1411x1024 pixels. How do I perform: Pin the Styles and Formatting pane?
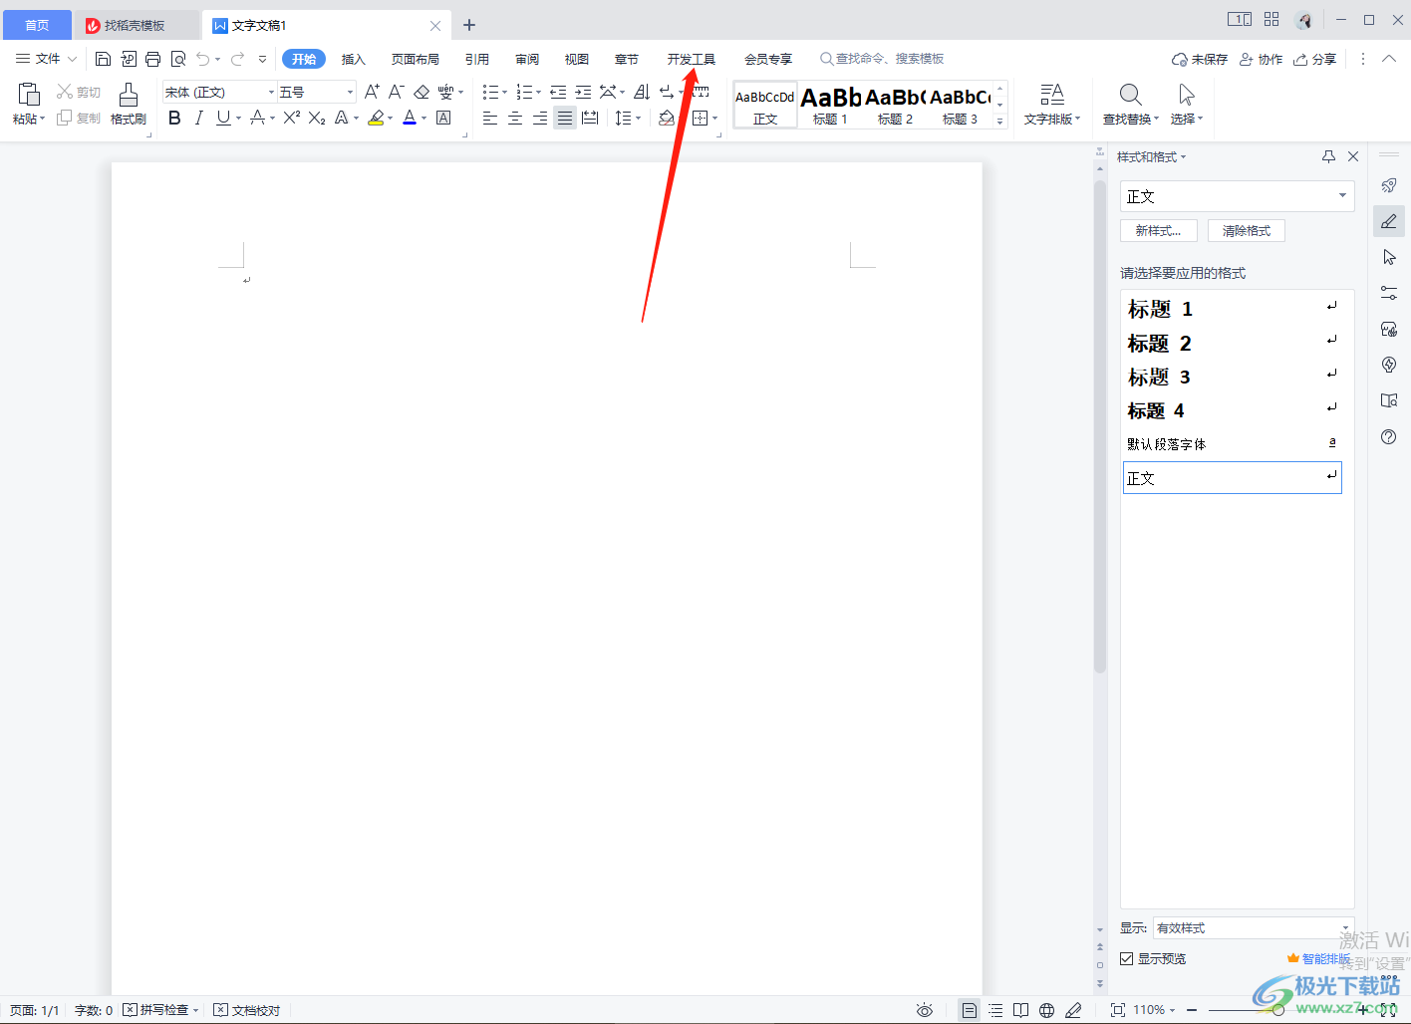point(1328,156)
